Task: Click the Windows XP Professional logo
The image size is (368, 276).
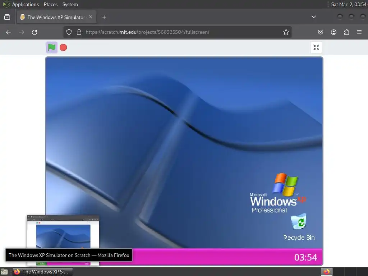Action: click(x=278, y=193)
